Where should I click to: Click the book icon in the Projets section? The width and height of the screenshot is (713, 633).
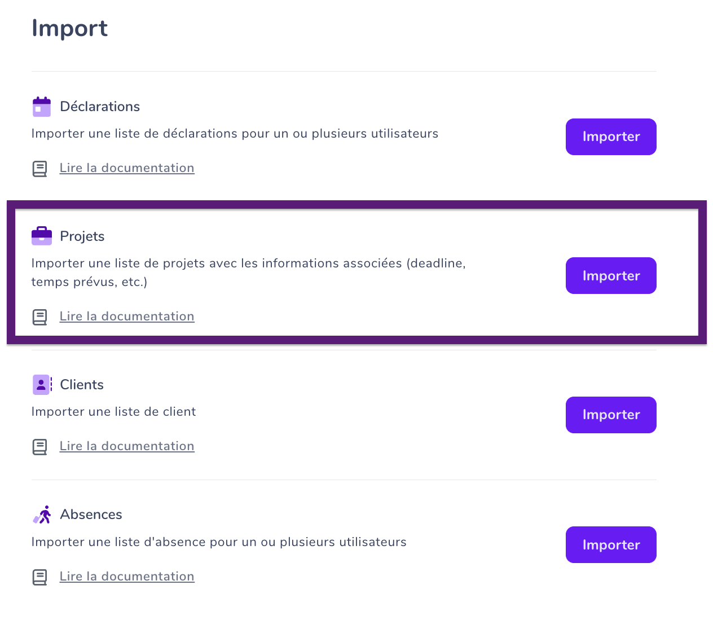39,317
